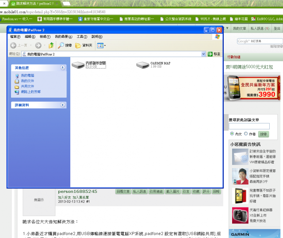Click the HTC phone banner advertisement
The height and width of the screenshot is (238, 283).
252,88
